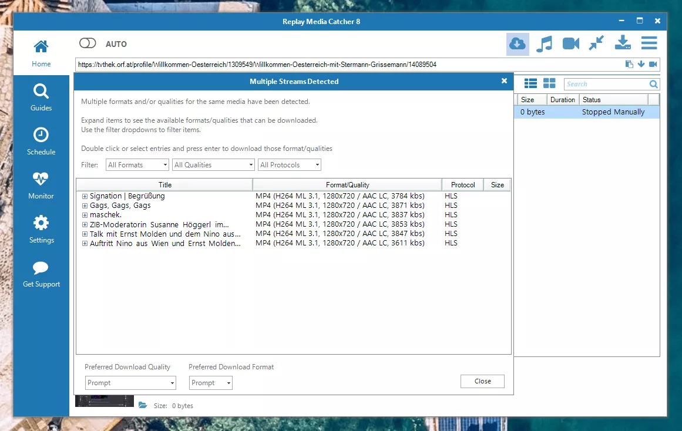Minimize the Replay Media Catcher window
This screenshot has height=431, width=682.
pos(621,21)
